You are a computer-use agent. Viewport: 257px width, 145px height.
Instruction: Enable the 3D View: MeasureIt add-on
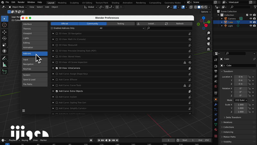point(57,45)
